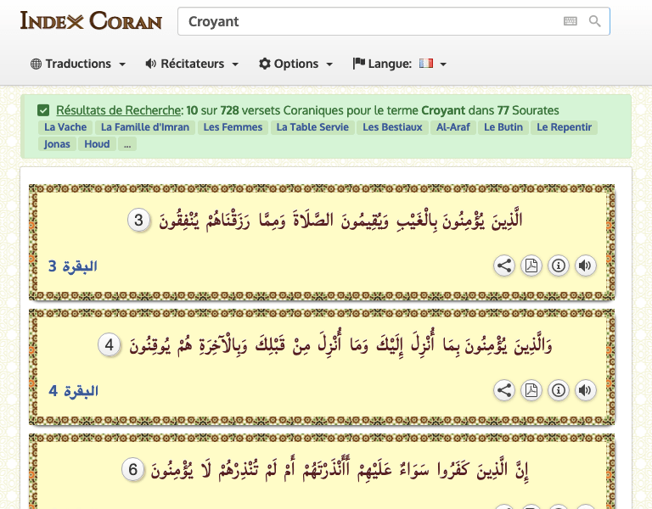The height and width of the screenshot is (509, 652).
Task: Select the Le Repentir sourate tag
Action: 565,127
